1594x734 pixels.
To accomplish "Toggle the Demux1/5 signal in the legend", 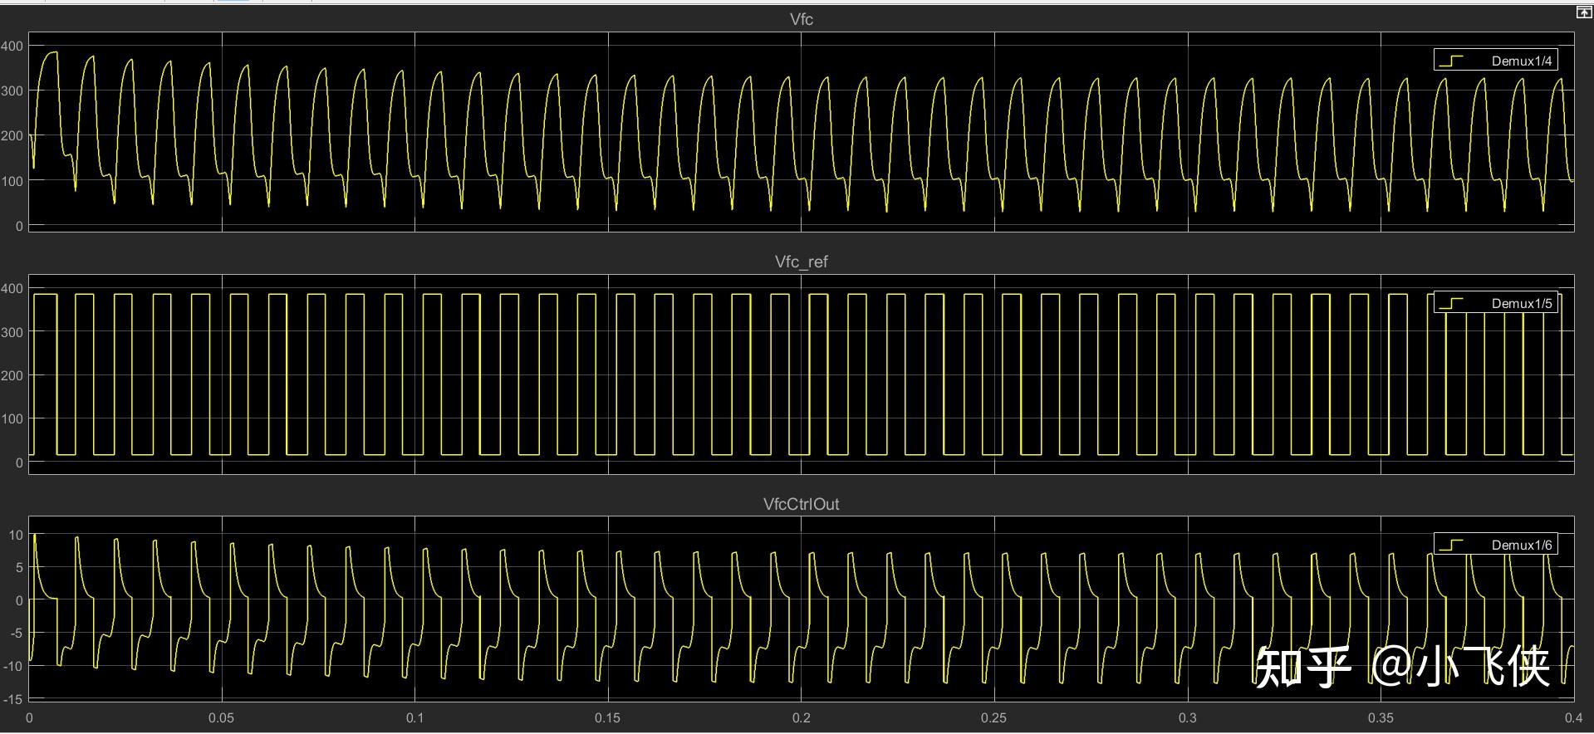I will point(1495,303).
